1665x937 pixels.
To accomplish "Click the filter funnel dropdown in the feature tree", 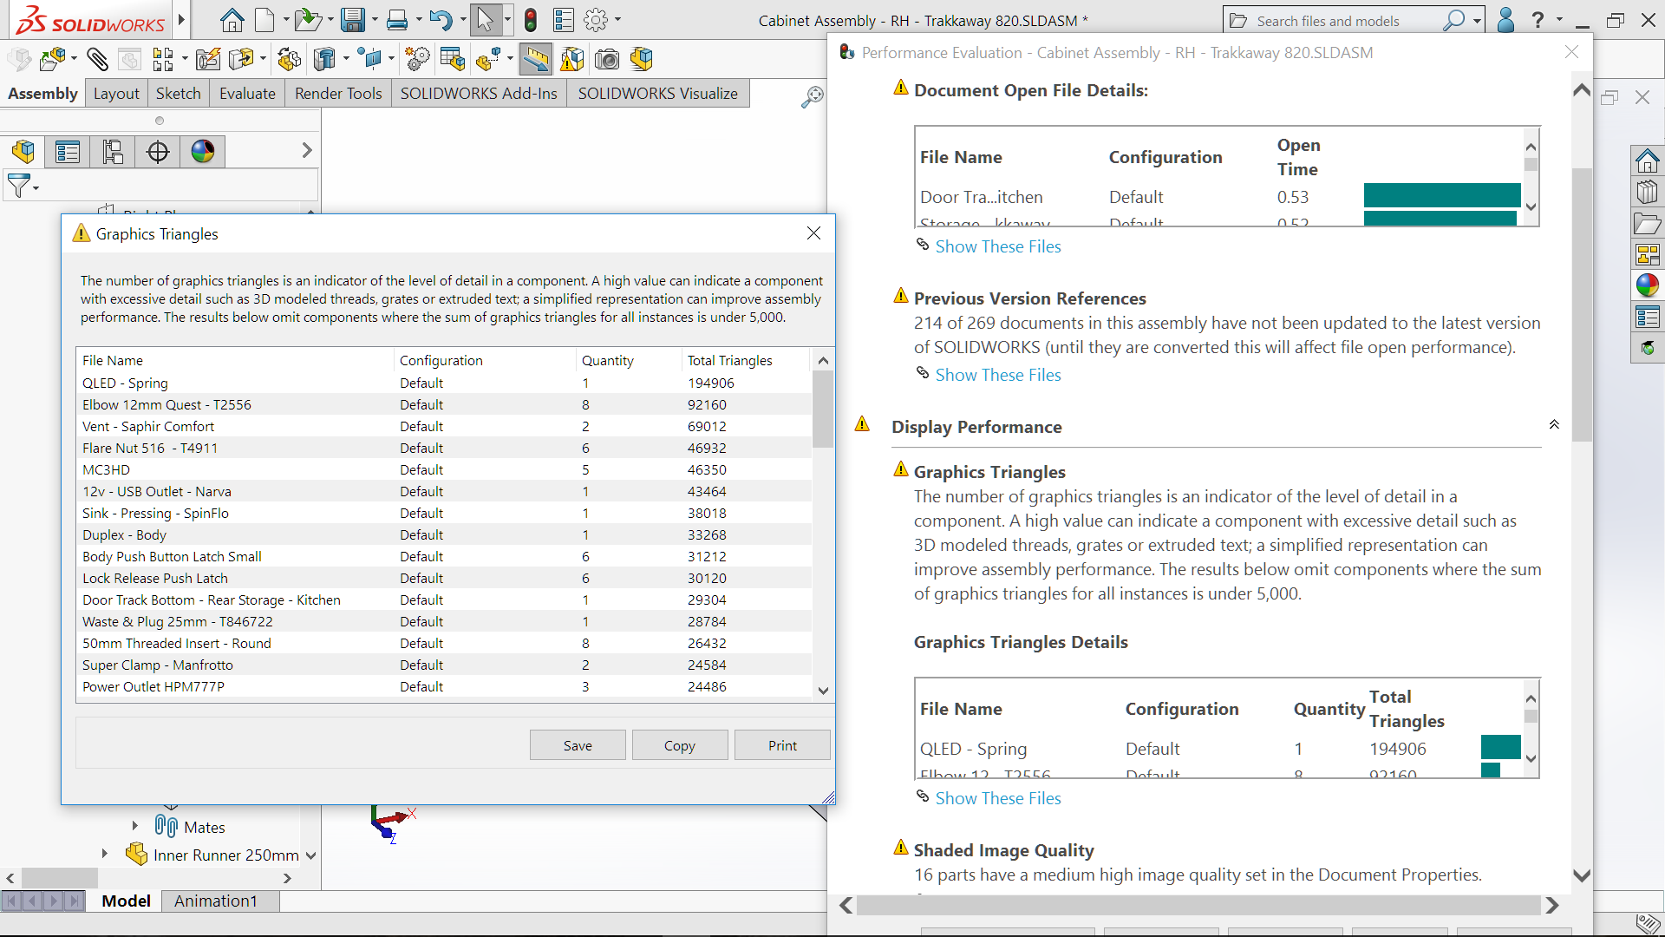I will 23,186.
